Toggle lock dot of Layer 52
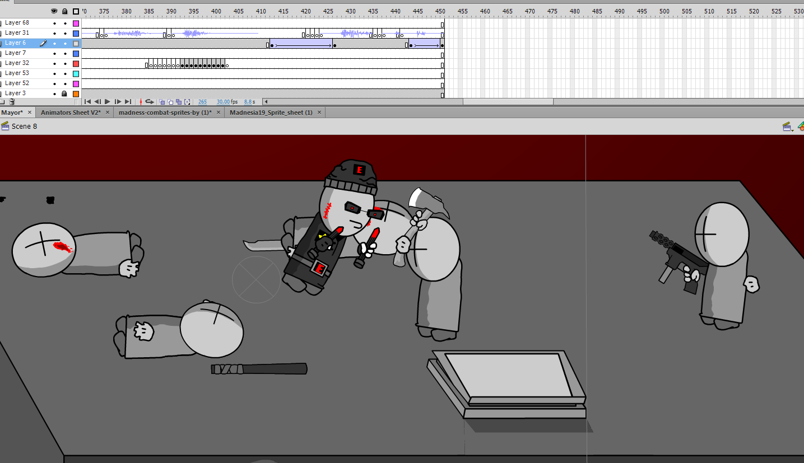The height and width of the screenshot is (463, 804). point(65,84)
